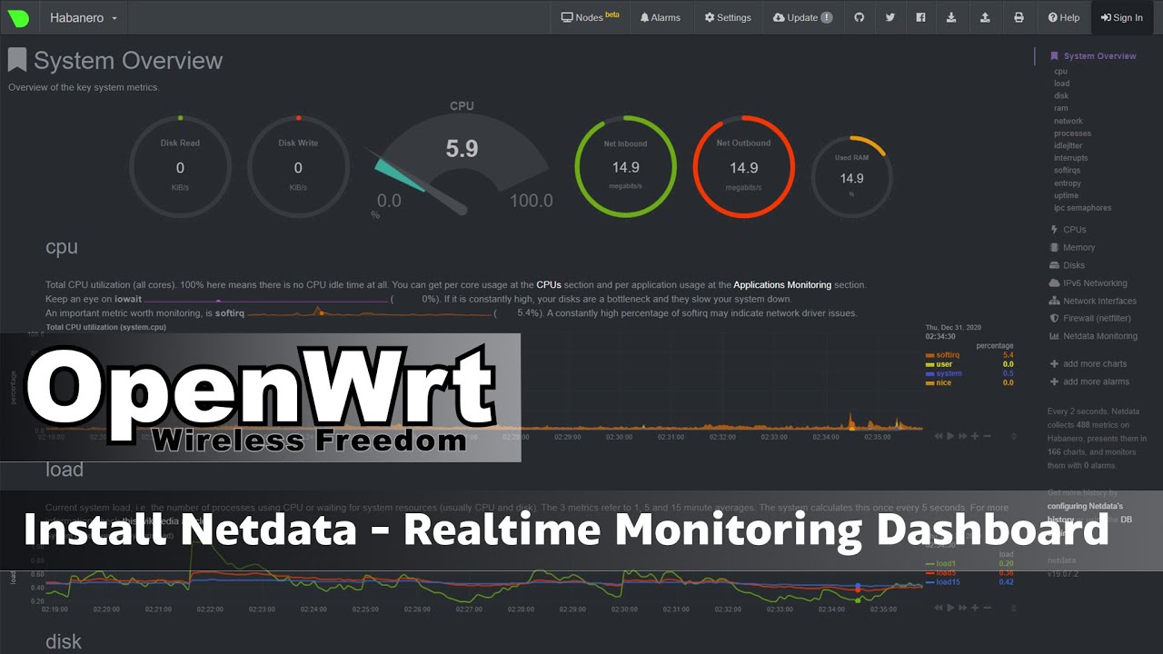Viewport: 1163px width, 654px height.
Task: Click the Total CPU utilization chart title
Action: 105,327
